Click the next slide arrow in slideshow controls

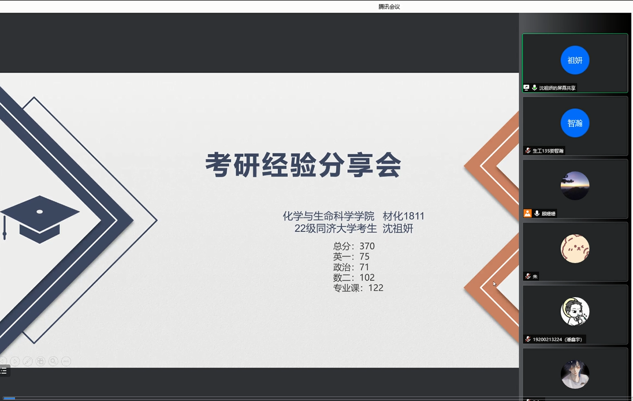[15, 361]
